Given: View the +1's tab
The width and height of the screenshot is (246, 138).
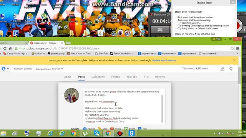Looking at the screenshot, I should click(146, 77).
